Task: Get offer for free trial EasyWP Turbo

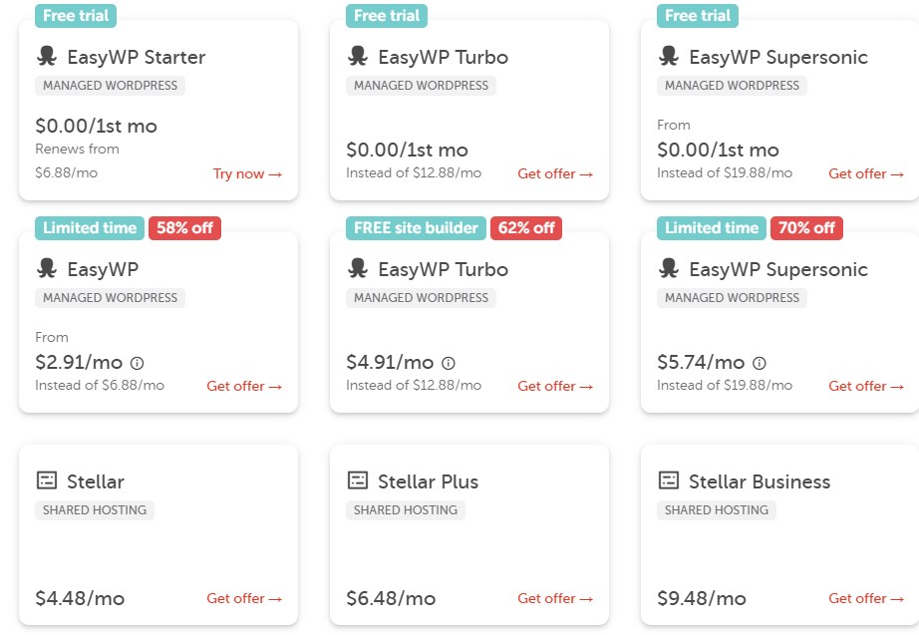Action: (555, 173)
